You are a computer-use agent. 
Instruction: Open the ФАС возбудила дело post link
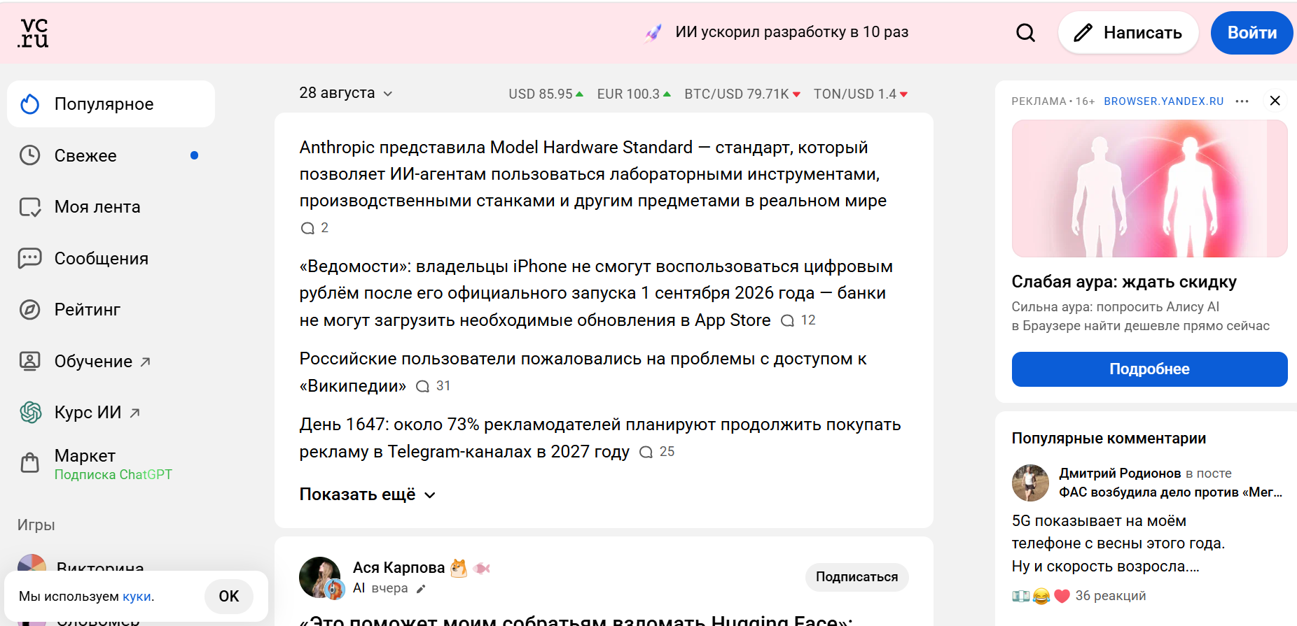coord(1170,492)
